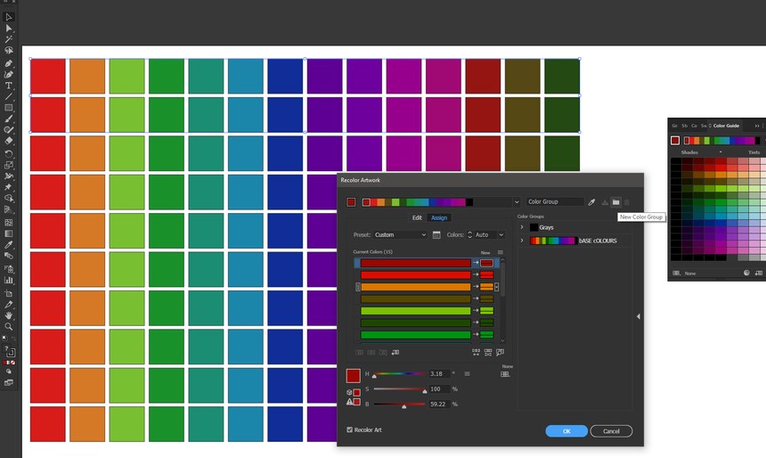
Task: Toggle the Recolor Art checkbox
Action: tap(350, 430)
